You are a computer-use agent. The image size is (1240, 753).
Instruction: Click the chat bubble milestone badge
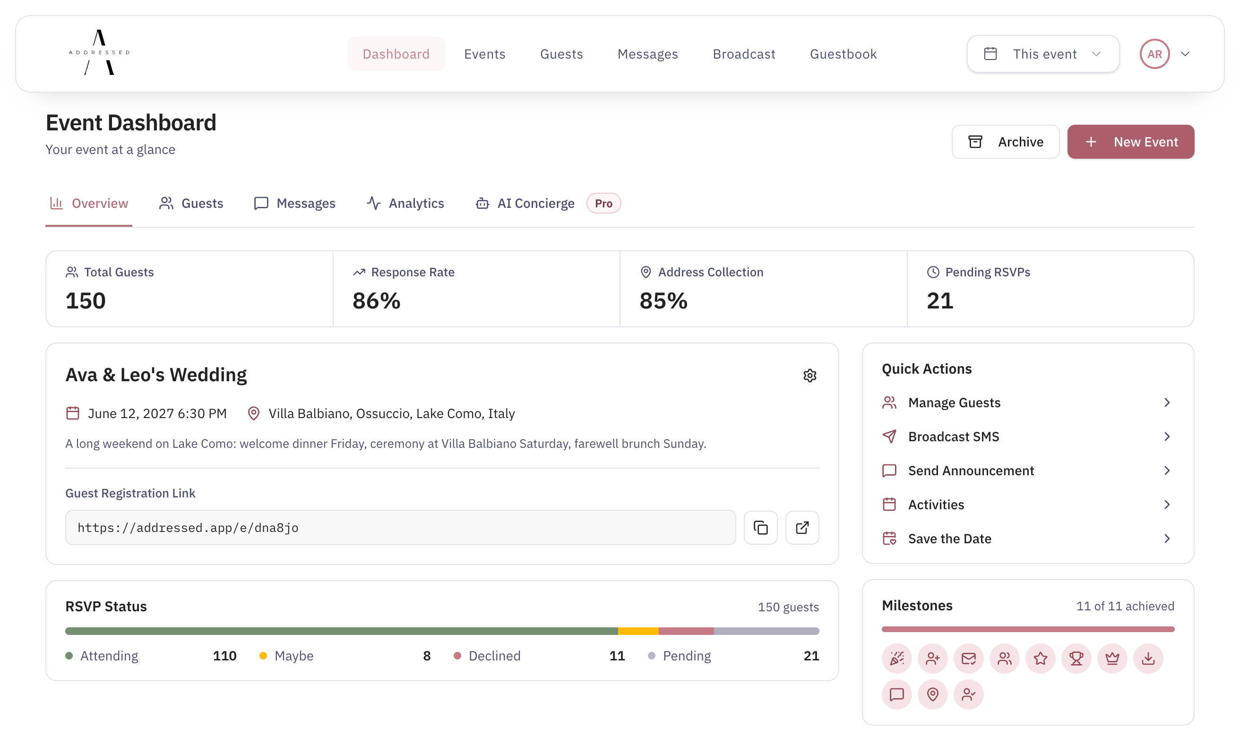pyautogui.click(x=897, y=694)
